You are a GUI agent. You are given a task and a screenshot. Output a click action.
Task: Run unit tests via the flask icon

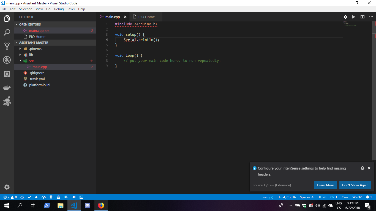pyautogui.click(x=59, y=197)
